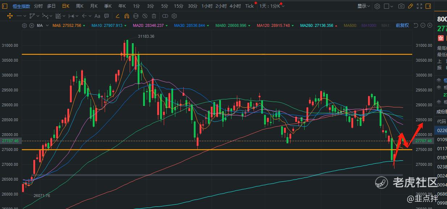The image size is (447, 209).
Task: Click the 恒生指数 index name link
Action: point(22,6)
